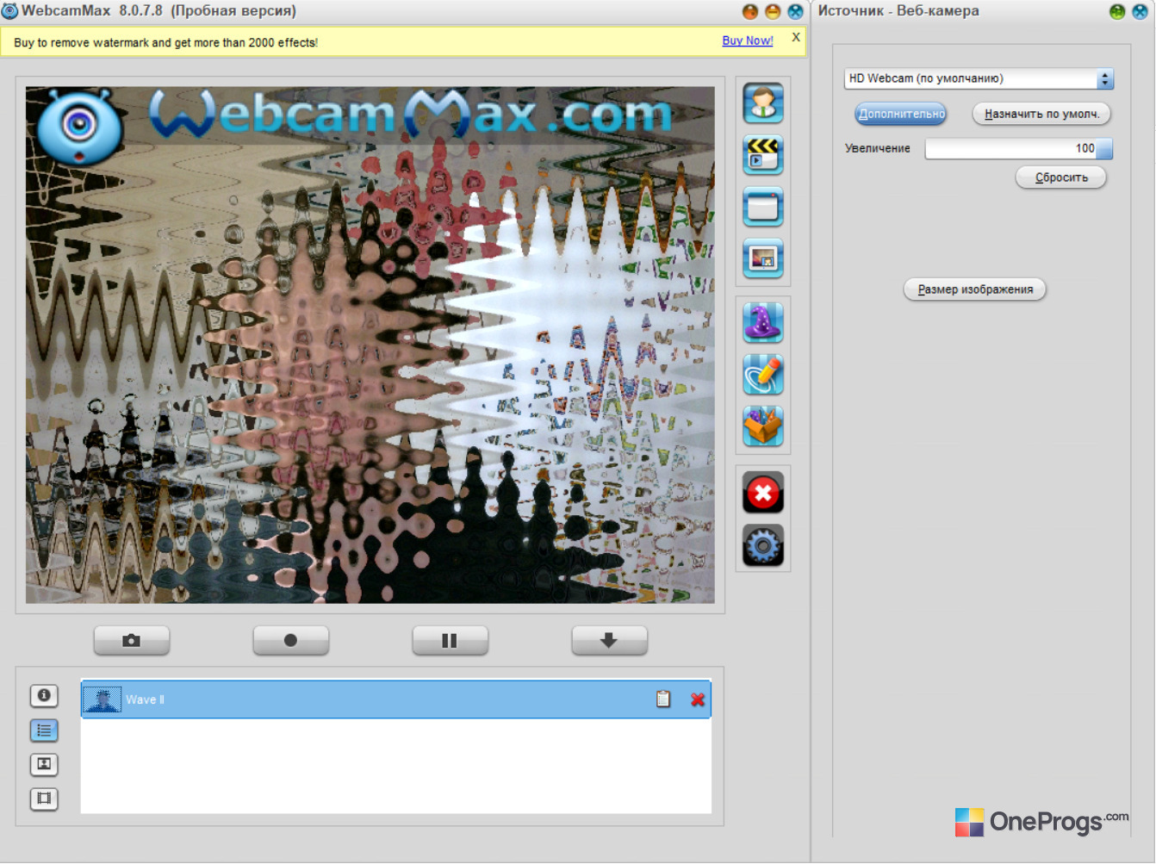Click the Buy Now! link
The image size is (1156, 864).
click(x=747, y=40)
